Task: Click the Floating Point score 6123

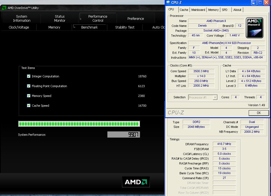Action: [141, 86]
